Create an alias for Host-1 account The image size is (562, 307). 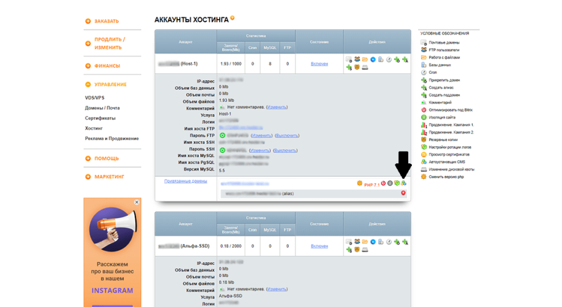pos(405,60)
